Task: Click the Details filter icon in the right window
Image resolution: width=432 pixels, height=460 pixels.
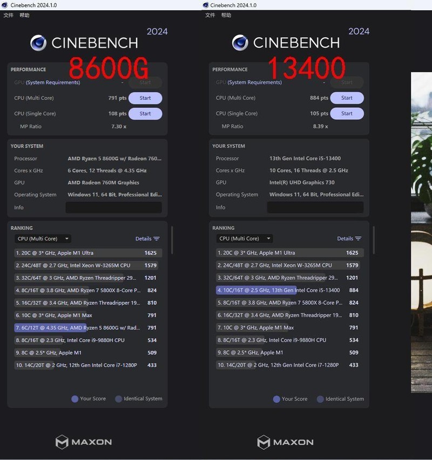Action: point(358,238)
